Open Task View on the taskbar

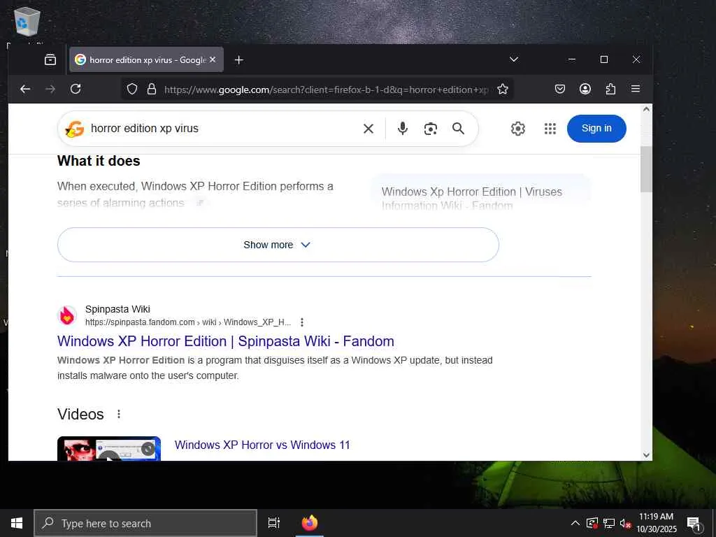pyautogui.click(x=273, y=523)
